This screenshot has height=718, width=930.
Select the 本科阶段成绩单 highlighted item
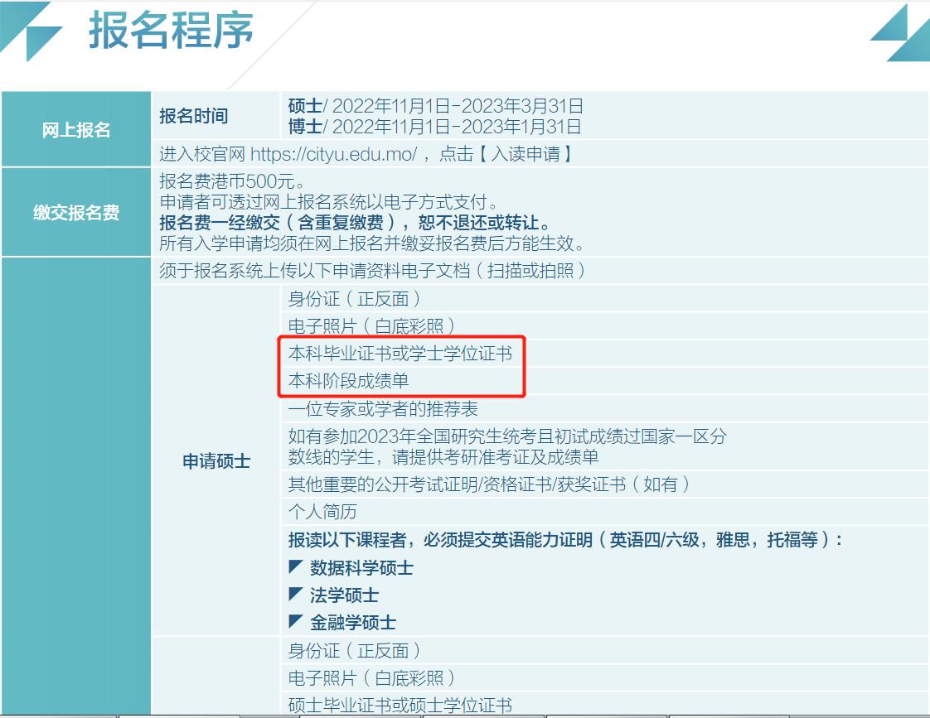(348, 381)
